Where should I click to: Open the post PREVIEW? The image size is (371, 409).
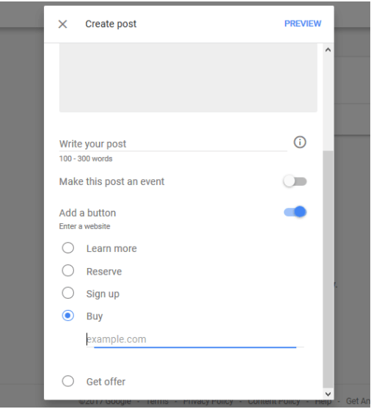coord(303,23)
